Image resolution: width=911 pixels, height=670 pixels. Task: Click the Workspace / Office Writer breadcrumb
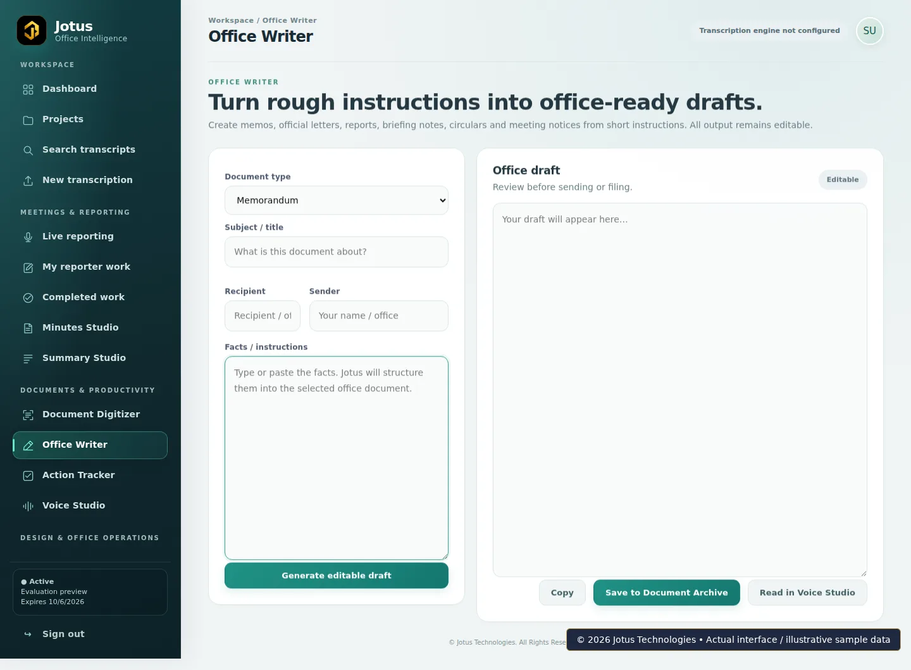[263, 20]
